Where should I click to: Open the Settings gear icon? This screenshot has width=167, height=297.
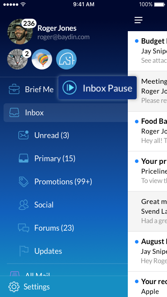click(14, 287)
